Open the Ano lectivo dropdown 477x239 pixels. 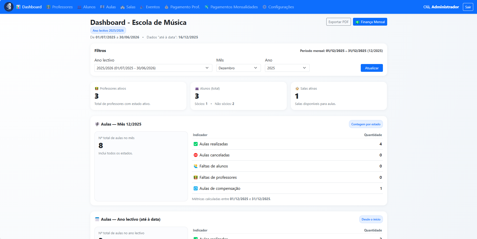click(153, 68)
